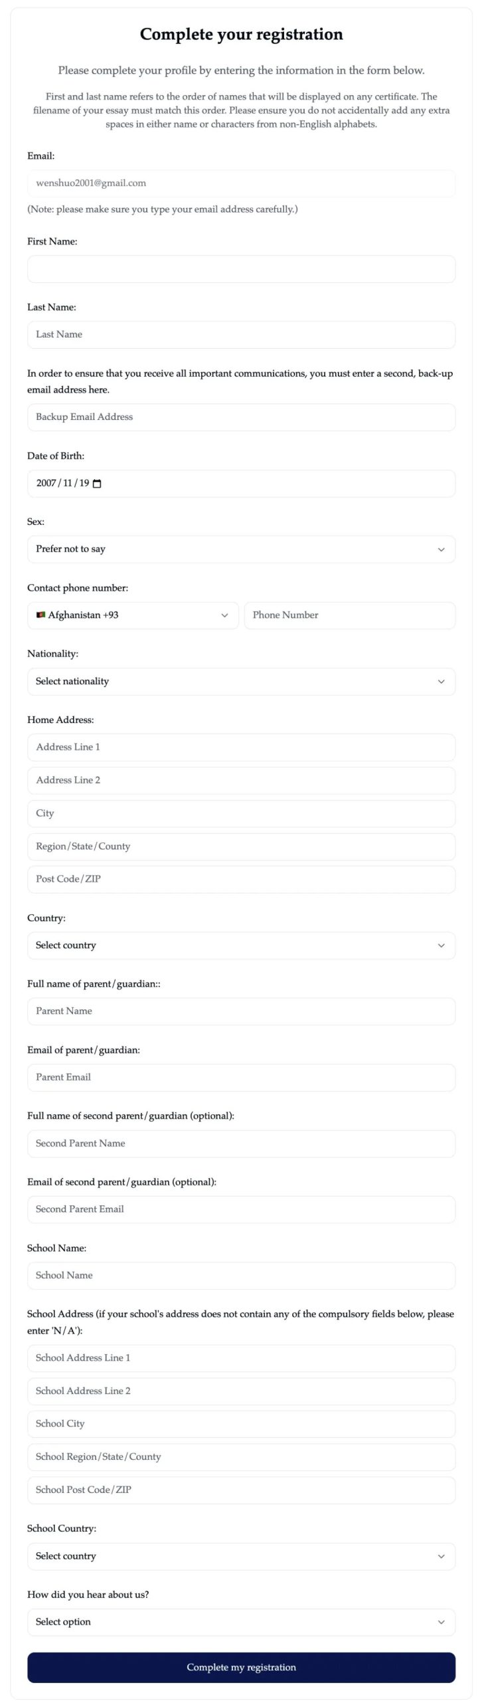The height and width of the screenshot is (1701, 484).
Task: Focus the First Name input field
Action: 241,269
